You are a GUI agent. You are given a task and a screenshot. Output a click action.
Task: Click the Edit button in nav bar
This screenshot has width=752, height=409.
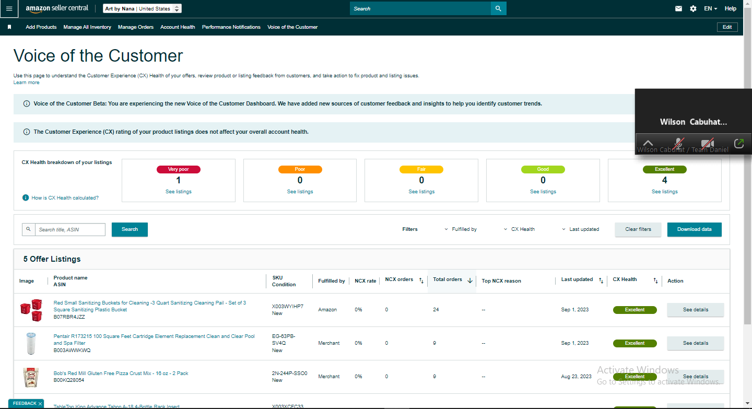click(727, 27)
